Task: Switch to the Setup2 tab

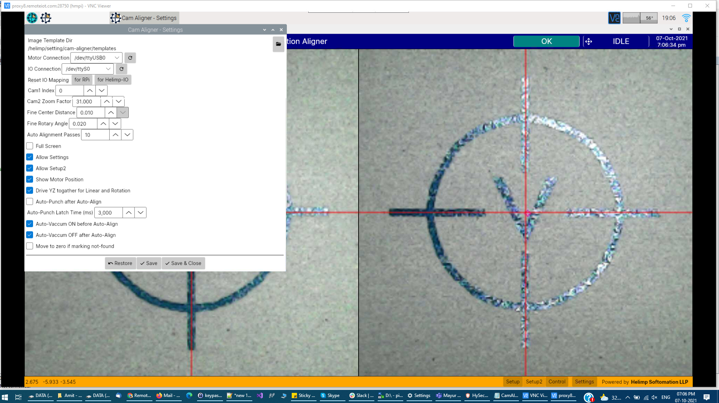Action: click(534, 382)
